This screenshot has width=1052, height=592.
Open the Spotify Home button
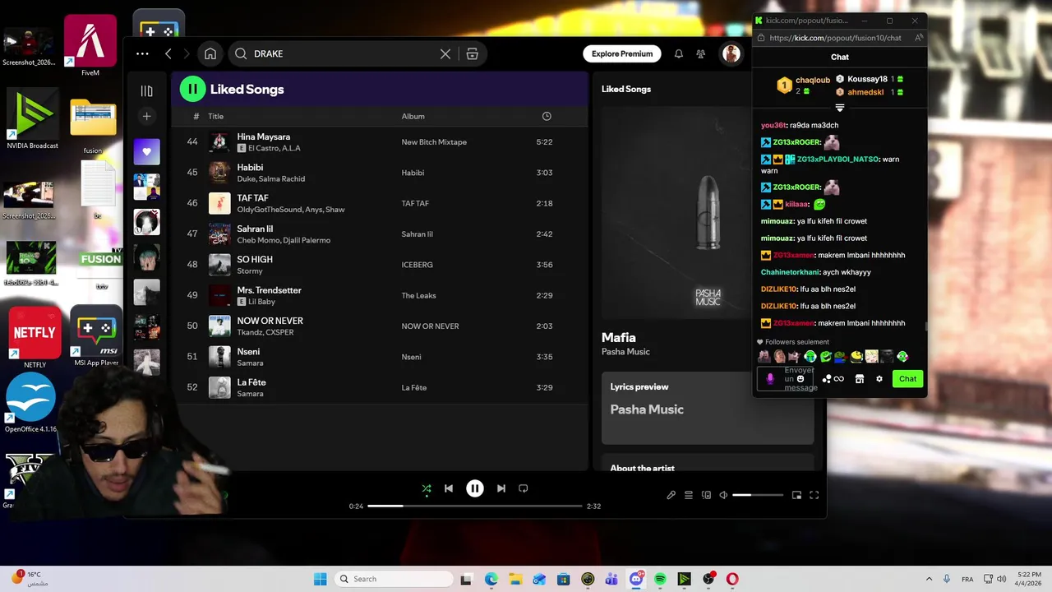[x=210, y=53]
